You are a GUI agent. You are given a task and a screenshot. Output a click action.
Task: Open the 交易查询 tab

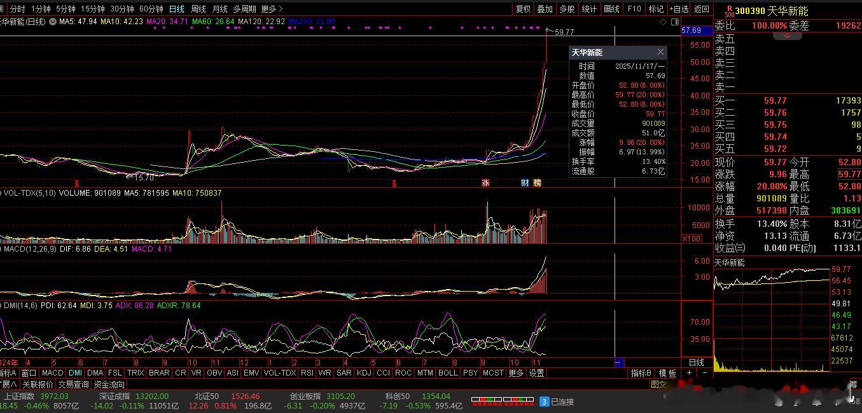74,384
